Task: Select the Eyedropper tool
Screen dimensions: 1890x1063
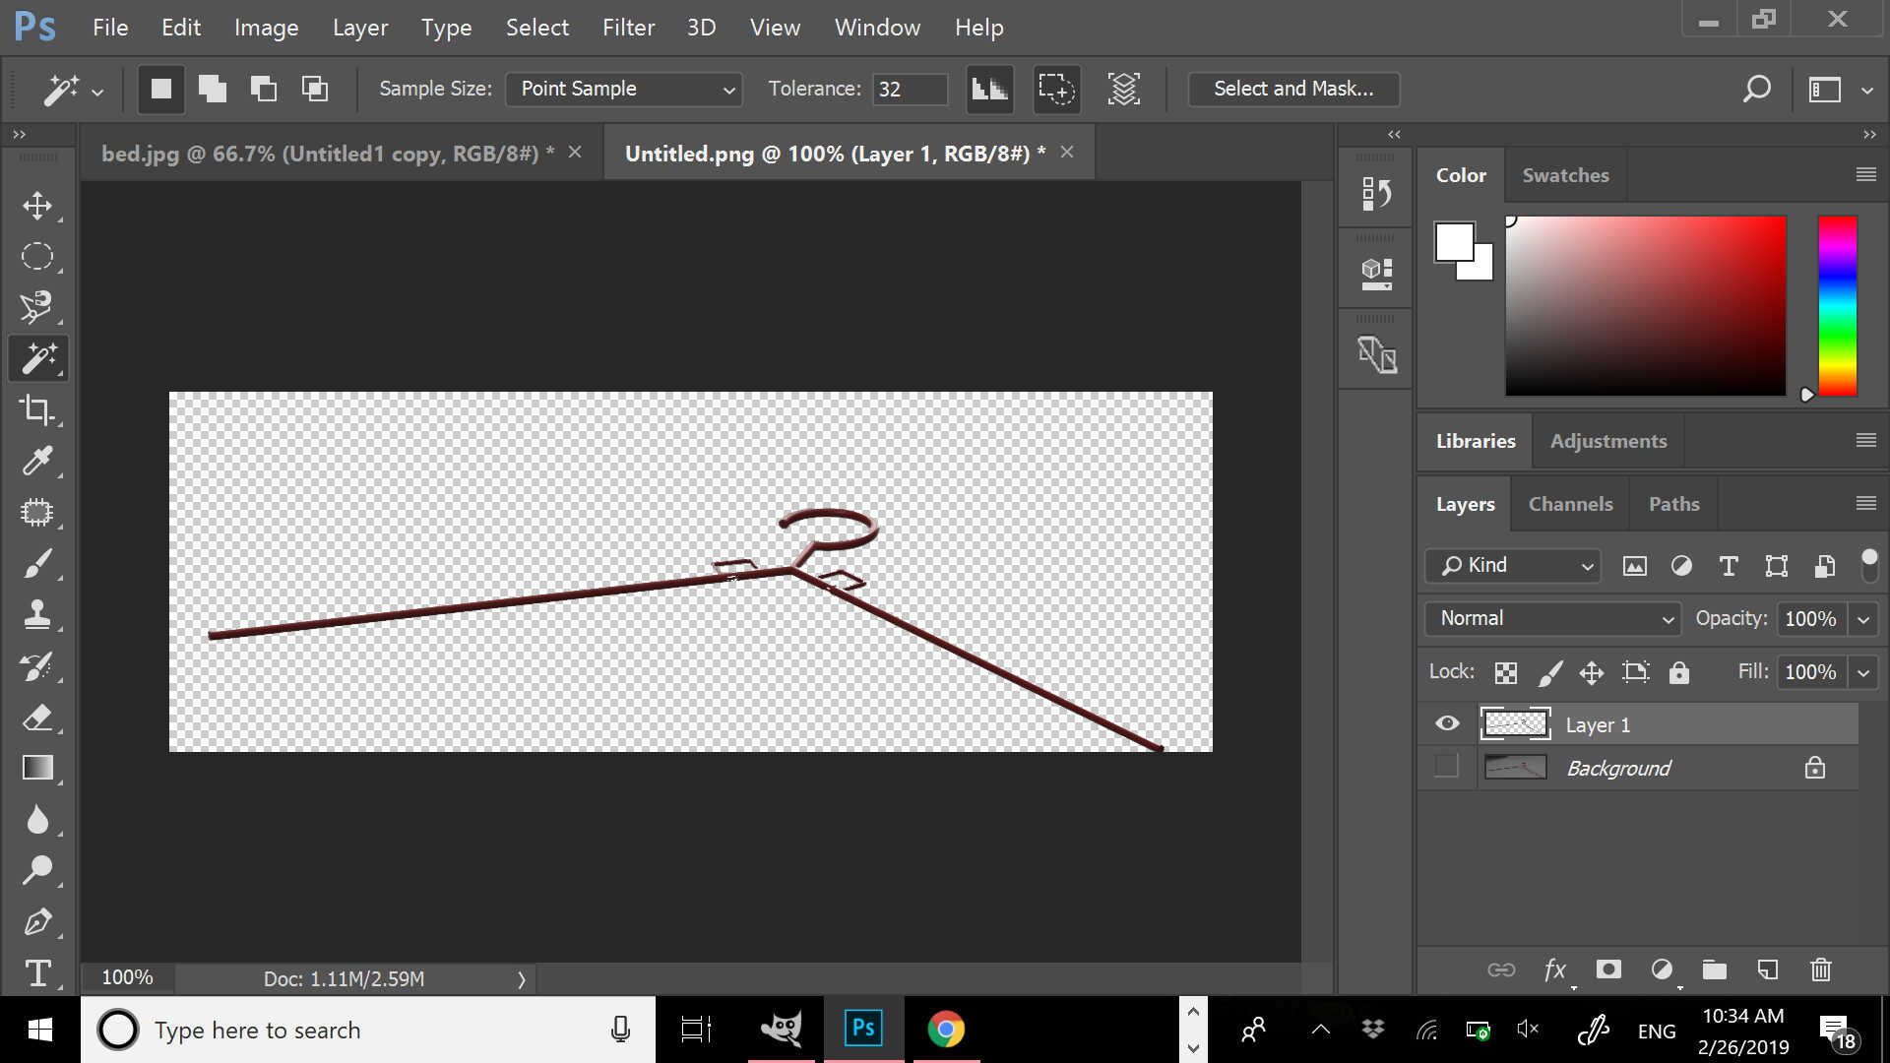Action: click(x=37, y=461)
